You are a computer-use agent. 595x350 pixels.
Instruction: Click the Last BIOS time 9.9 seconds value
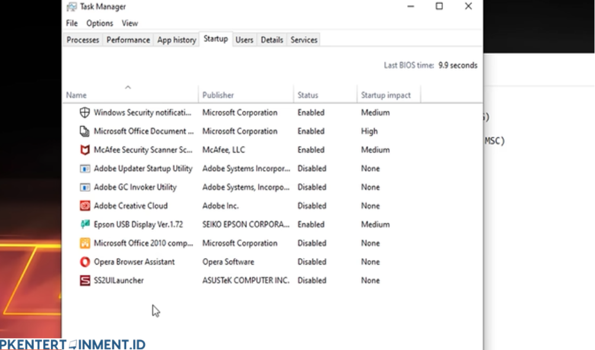tap(458, 65)
